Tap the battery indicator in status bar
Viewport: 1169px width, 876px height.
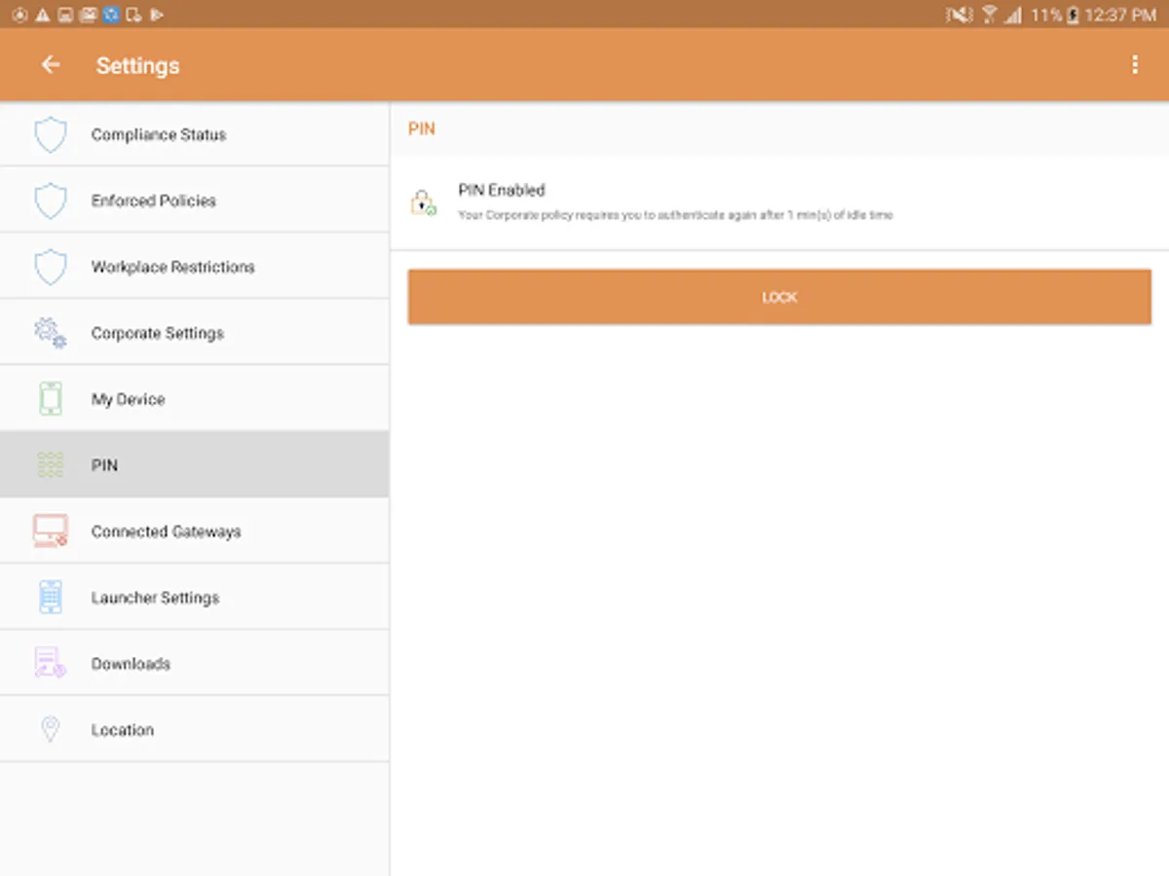(1073, 15)
